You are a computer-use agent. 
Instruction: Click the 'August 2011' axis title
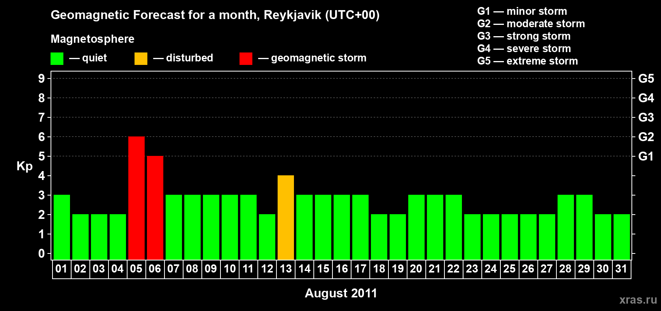[341, 293]
